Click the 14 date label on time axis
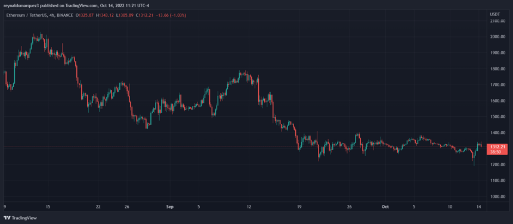Screen dimensions: 513x224 pyautogui.click(x=478, y=207)
